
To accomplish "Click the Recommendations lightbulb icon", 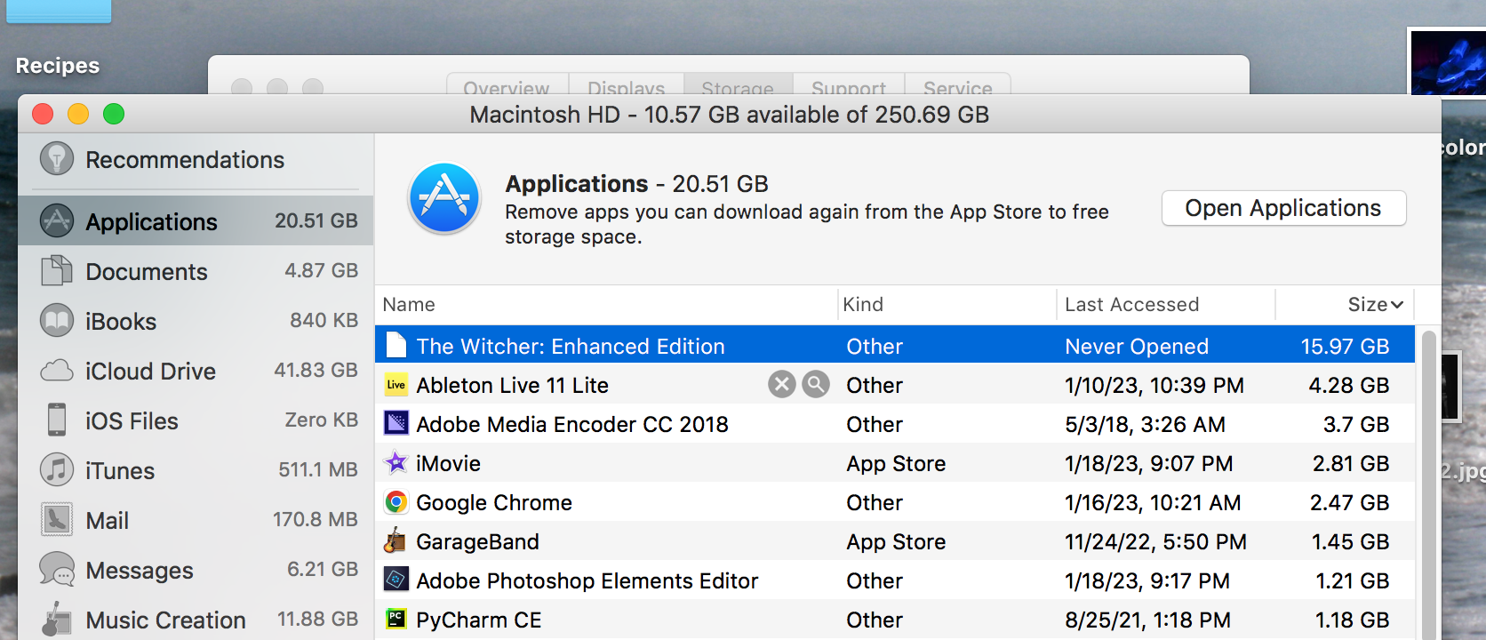I will point(57,160).
